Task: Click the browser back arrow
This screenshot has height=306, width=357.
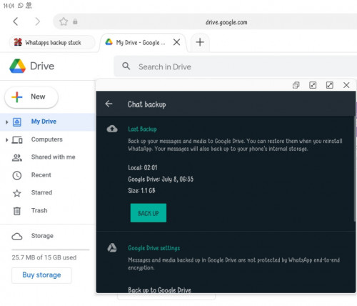Action: pyautogui.click(x=16, y=21)
